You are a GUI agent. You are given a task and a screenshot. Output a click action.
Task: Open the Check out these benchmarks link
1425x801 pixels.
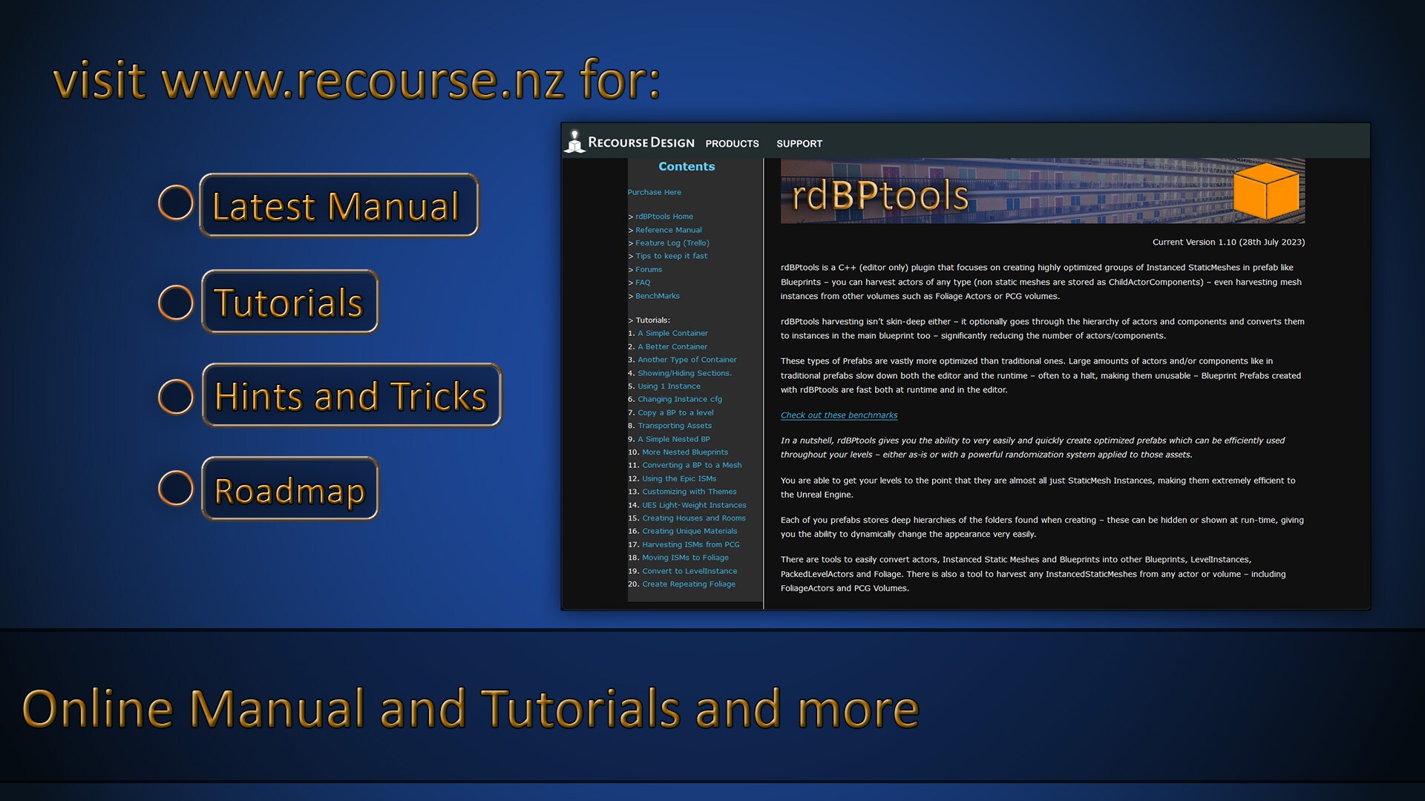click(x=839, y=415)
